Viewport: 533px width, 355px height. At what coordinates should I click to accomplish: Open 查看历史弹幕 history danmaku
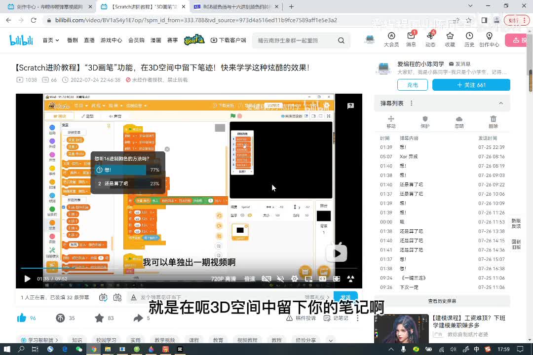[x=442, y=301]
